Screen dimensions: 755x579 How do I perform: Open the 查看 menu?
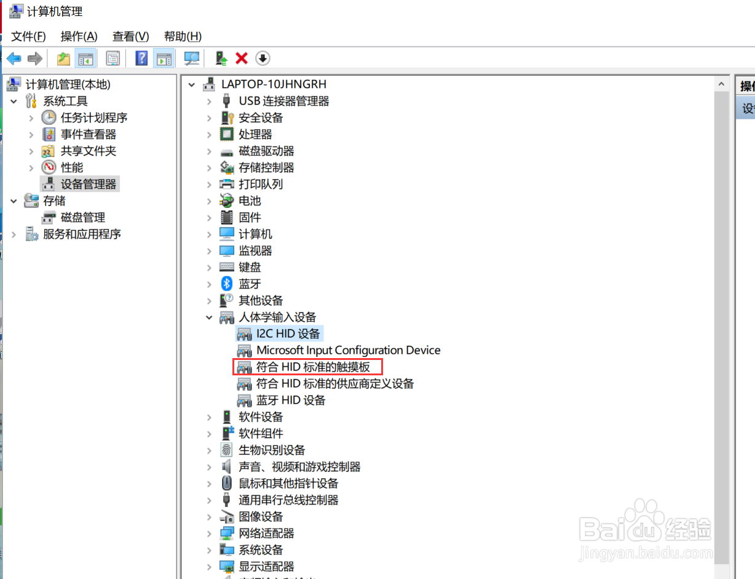point(129,36)
